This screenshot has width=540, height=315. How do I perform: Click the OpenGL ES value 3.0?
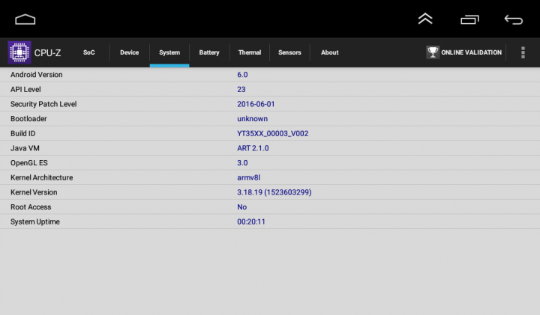(x=242, y=163)
